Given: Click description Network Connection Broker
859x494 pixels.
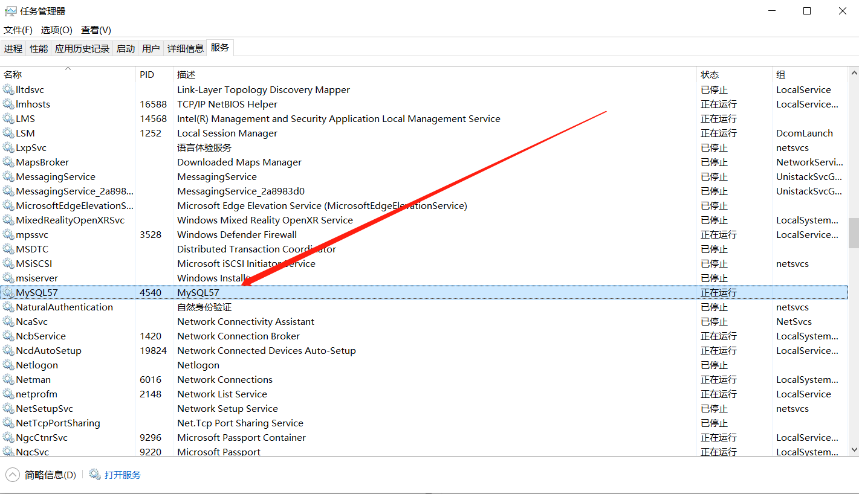Looking at the screenshot, I should [x=238, y=336].
